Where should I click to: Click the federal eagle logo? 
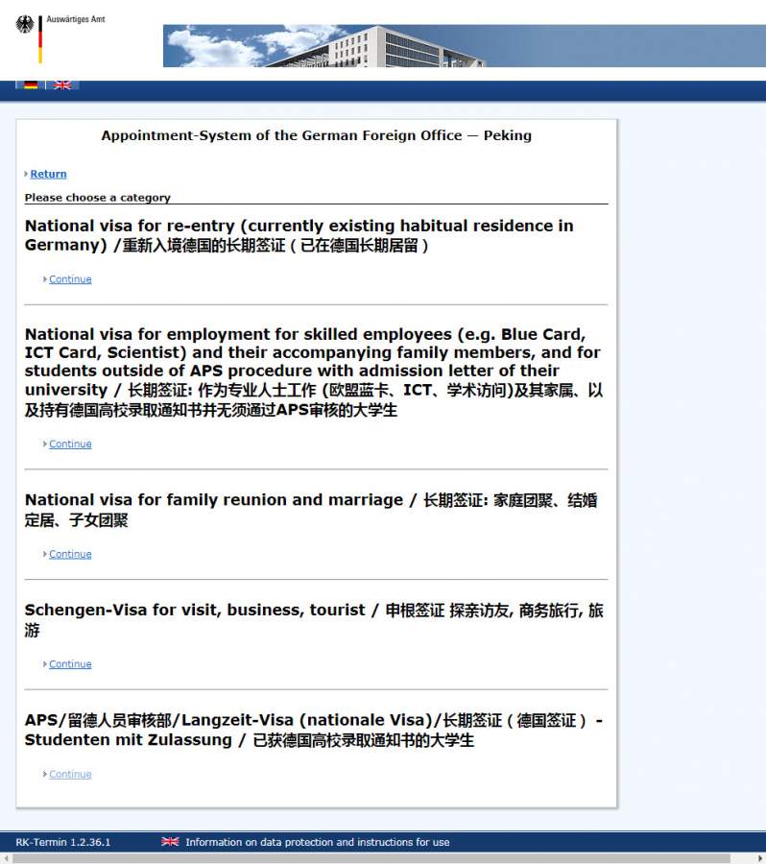(x=25, y=25)
